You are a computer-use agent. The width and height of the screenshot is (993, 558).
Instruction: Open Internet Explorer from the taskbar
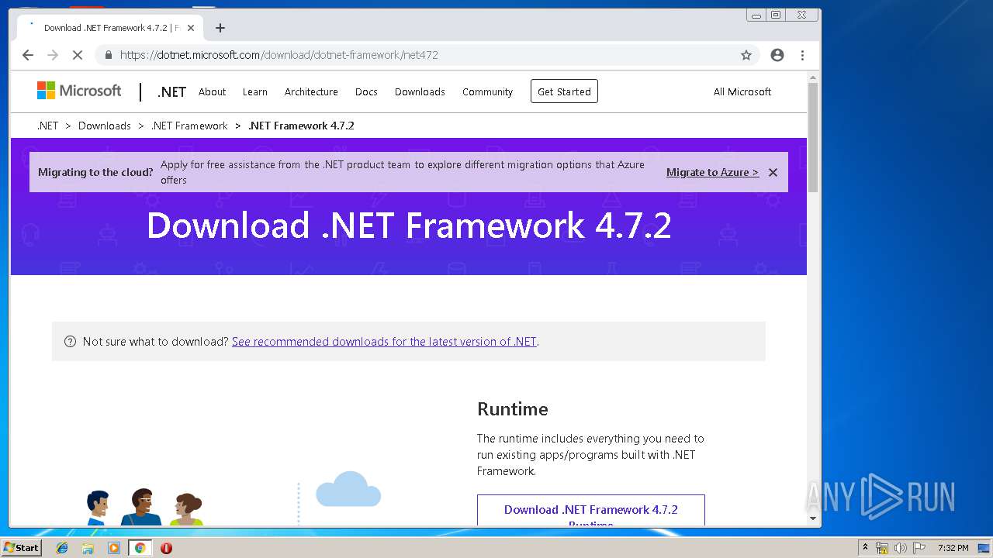[62, 548]
